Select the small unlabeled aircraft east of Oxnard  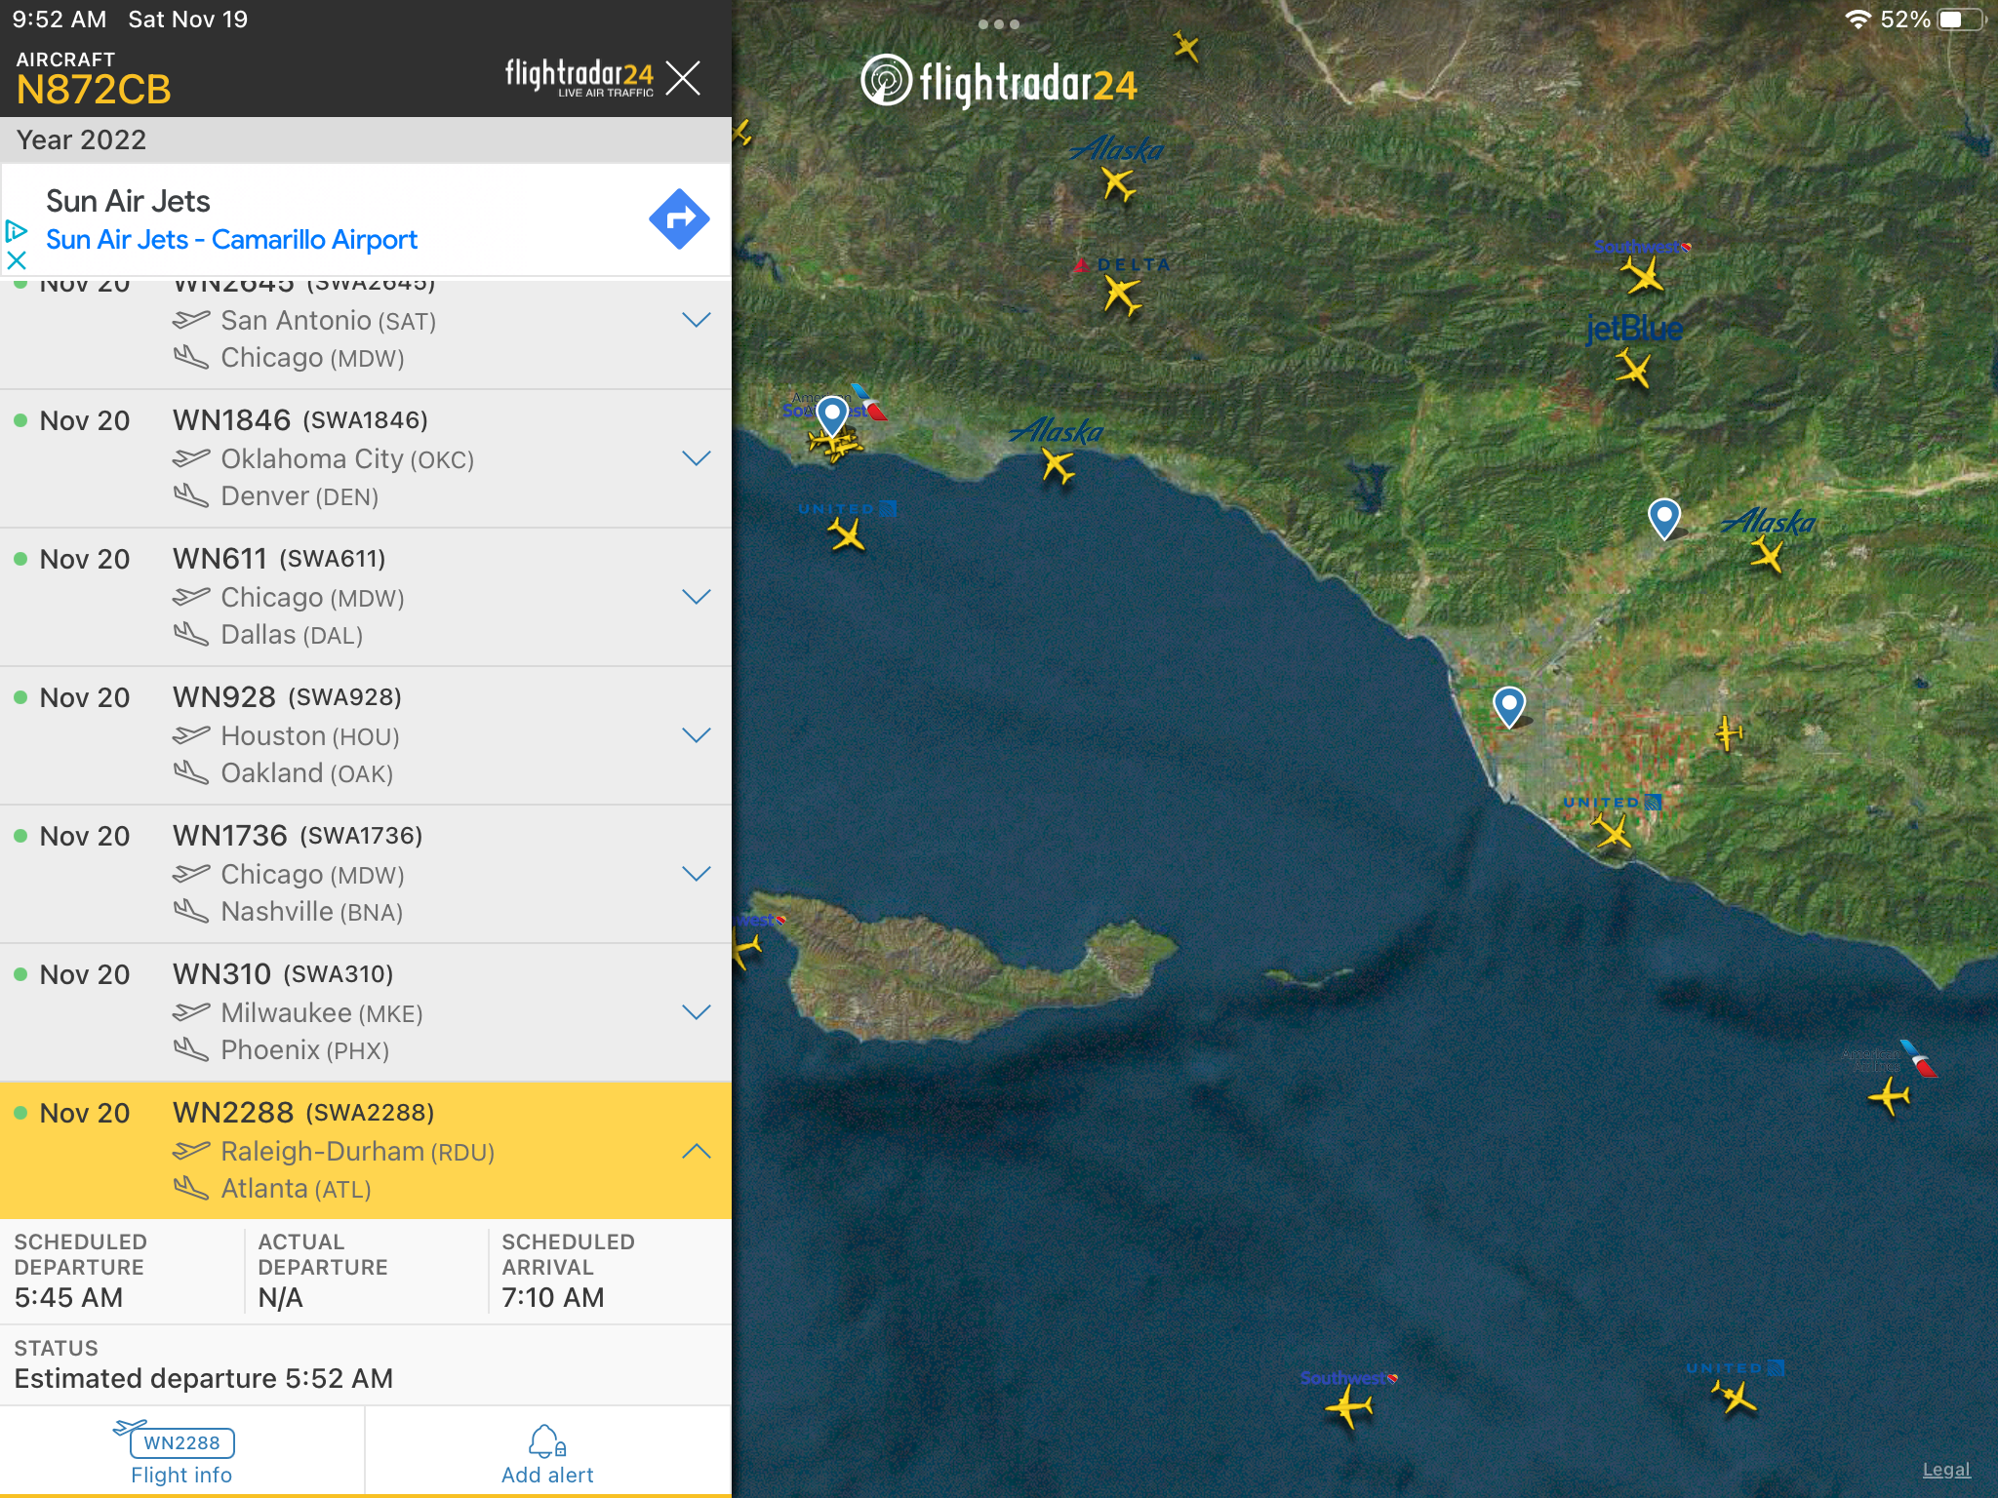click(x=1728, y=733)
